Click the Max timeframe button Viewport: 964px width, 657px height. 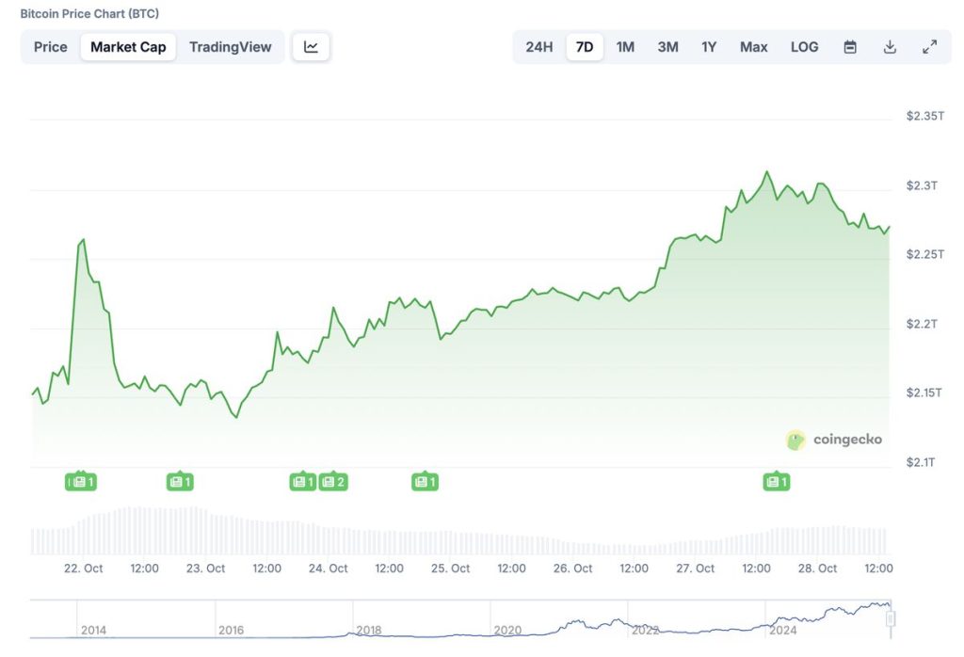pyautogui.click(x=753, y=46)
